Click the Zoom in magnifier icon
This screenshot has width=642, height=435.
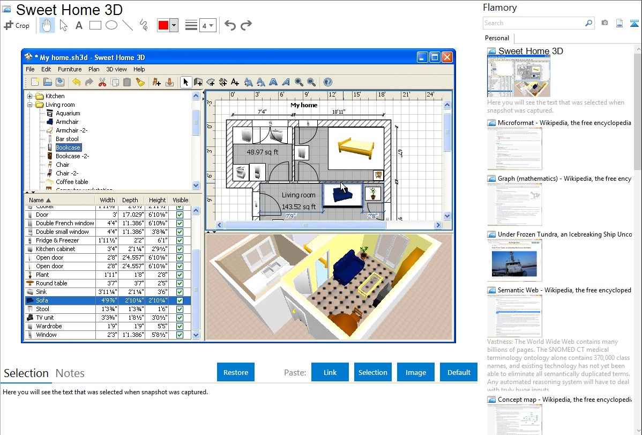pos(299,82)
